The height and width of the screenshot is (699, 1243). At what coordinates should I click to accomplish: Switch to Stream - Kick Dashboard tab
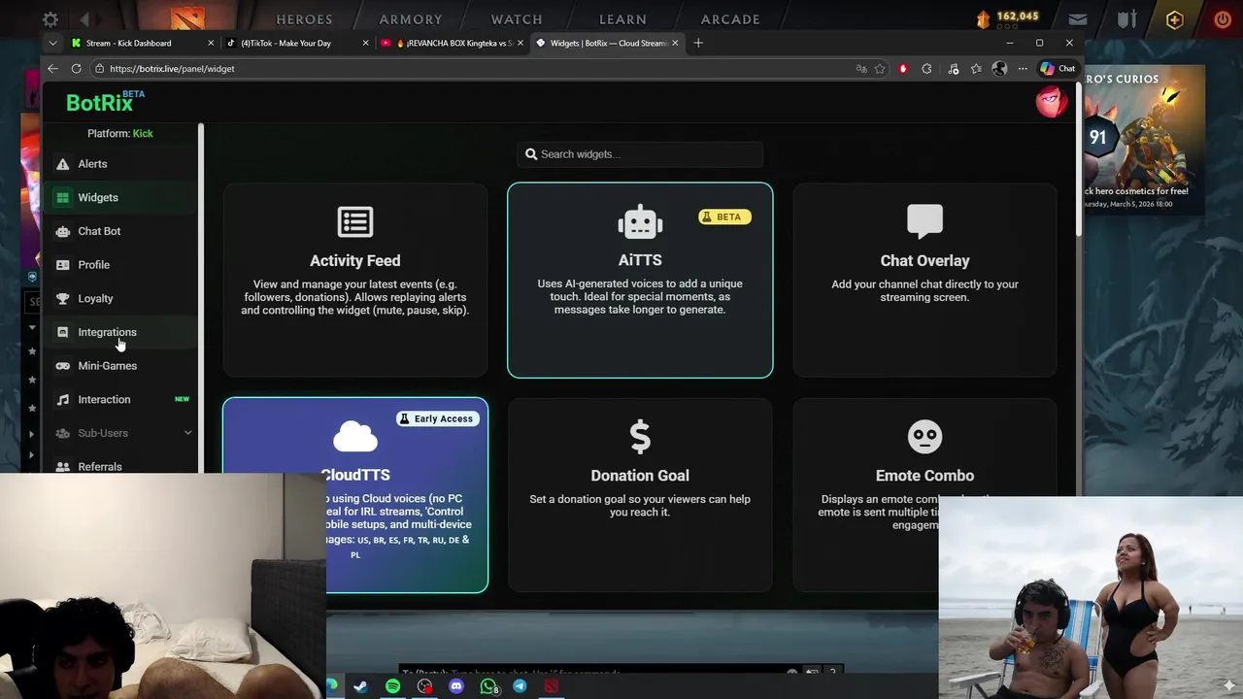click(x=142, y=43)
